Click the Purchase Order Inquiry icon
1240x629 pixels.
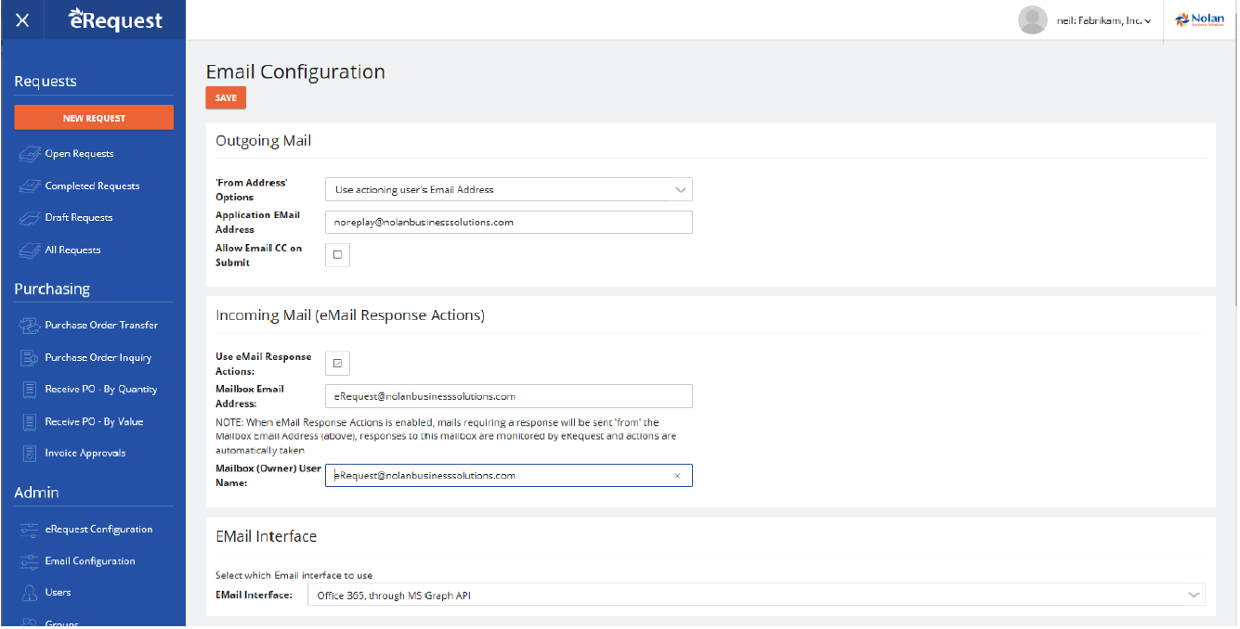pyautogui.click(x=30, y=358)
